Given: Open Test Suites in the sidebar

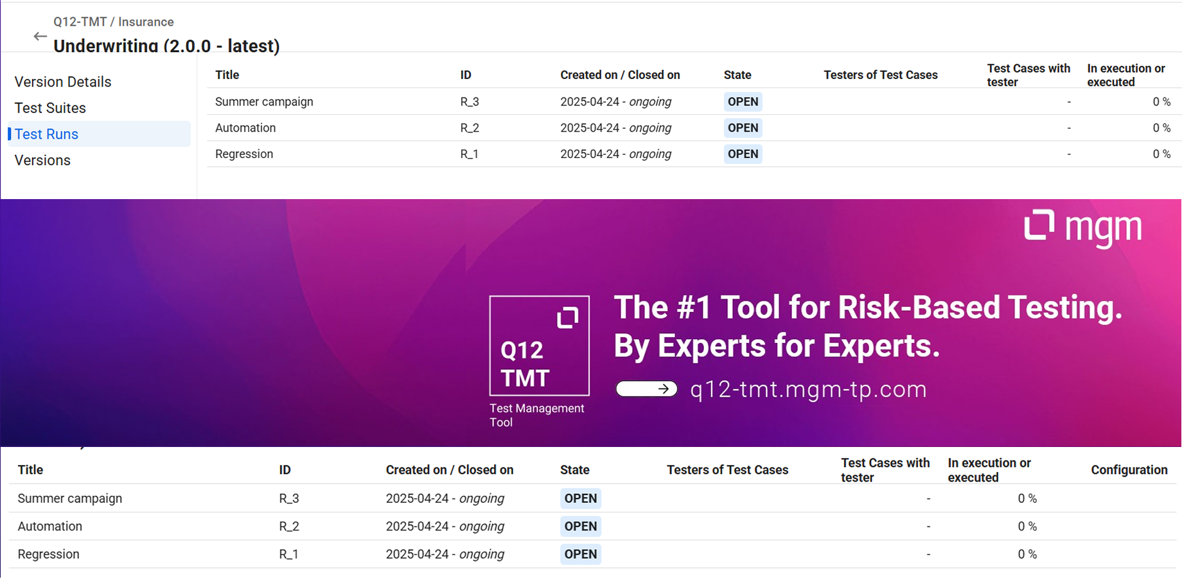Looking at the screenshot, I should (50, 108).
